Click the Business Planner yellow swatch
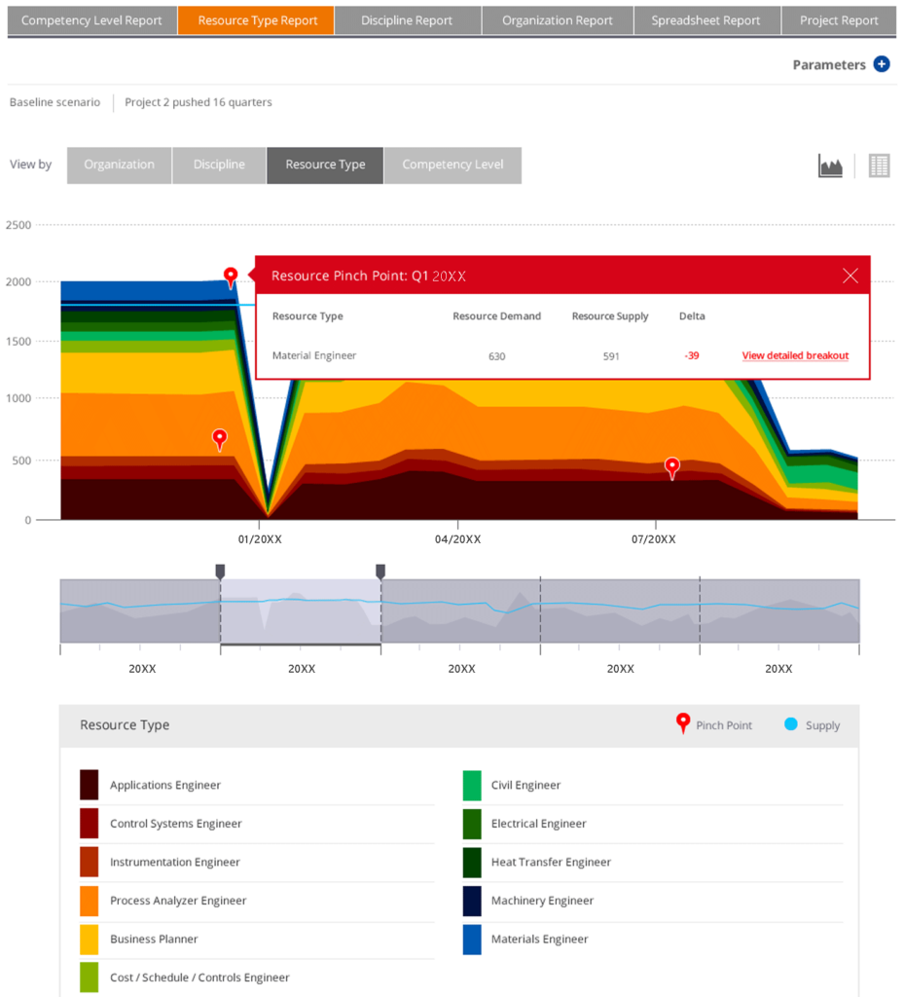904x997 pixels. (x=89, y=940)
